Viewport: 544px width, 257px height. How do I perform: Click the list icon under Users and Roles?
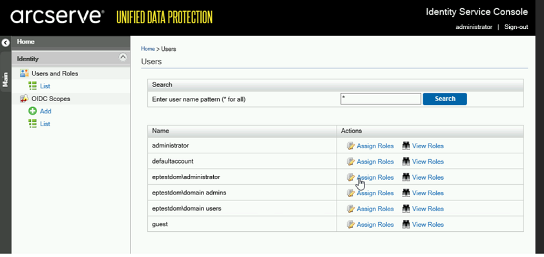pyautogui.click(x=32, y=86)
